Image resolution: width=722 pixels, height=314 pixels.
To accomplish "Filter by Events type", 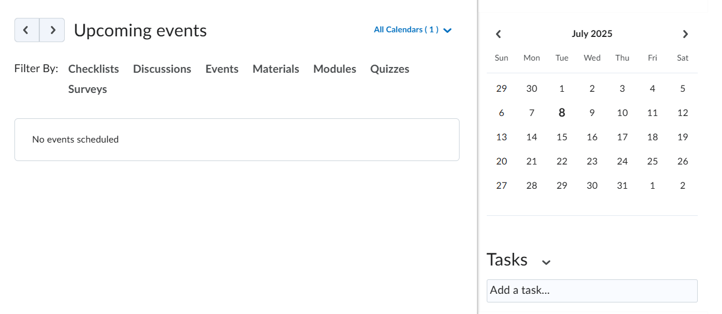I will point(222,69).
